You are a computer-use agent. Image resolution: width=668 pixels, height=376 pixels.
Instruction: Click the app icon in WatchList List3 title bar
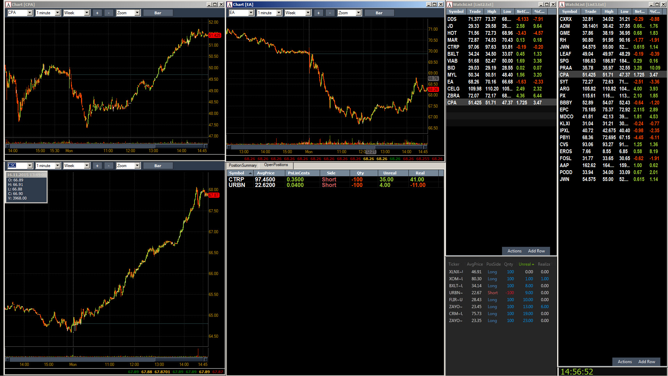562,5
